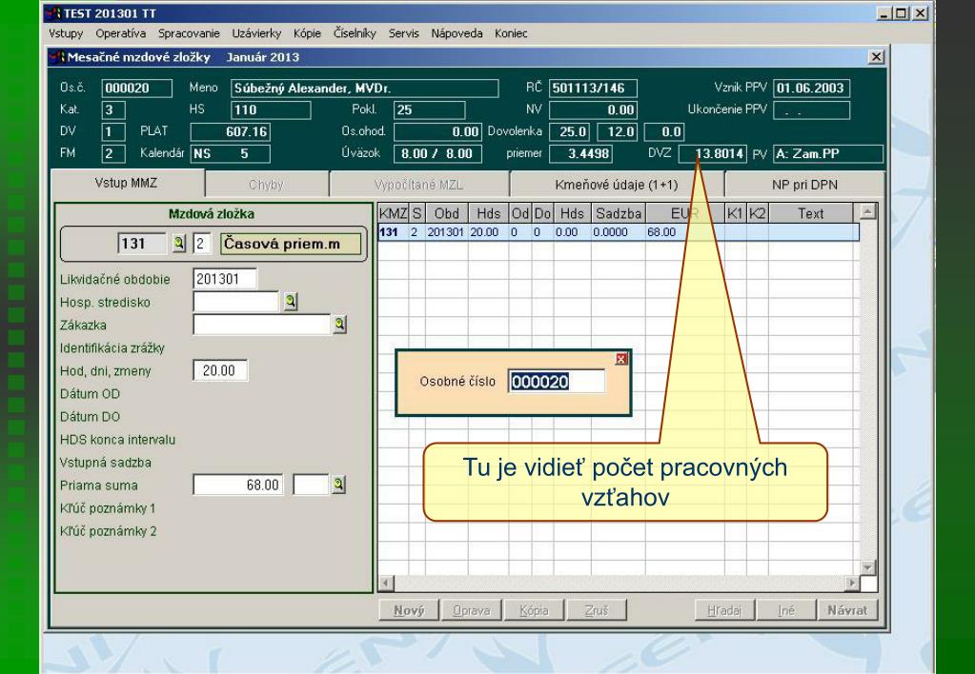Switch to the Vstup MMZ tab
The image size is (975, 674).
pos(126,184)
